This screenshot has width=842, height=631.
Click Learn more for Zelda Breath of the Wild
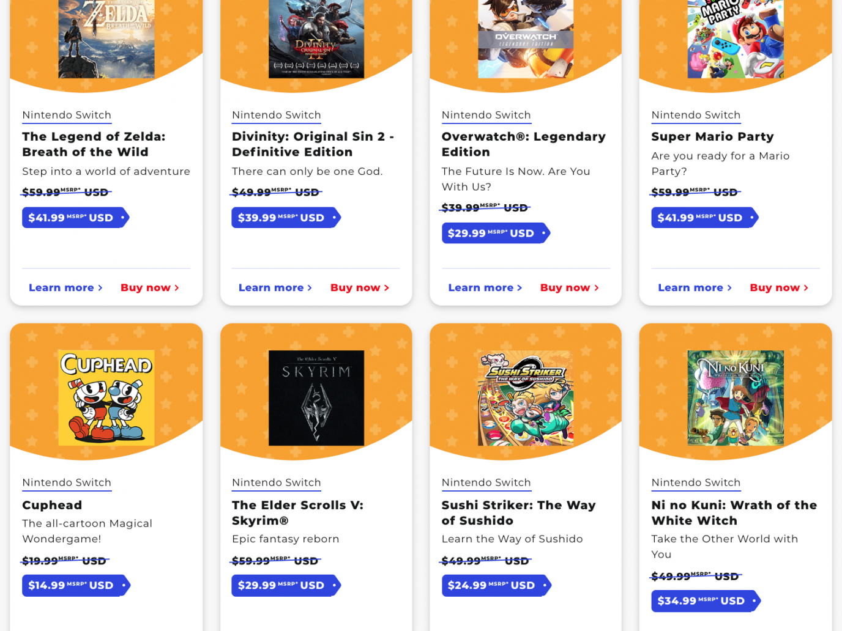65,287
